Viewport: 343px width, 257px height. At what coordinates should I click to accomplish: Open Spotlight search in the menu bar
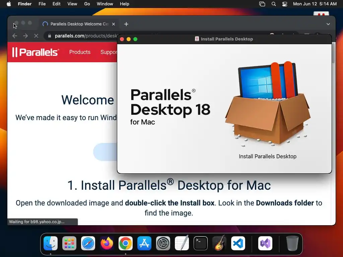[274, 4]
